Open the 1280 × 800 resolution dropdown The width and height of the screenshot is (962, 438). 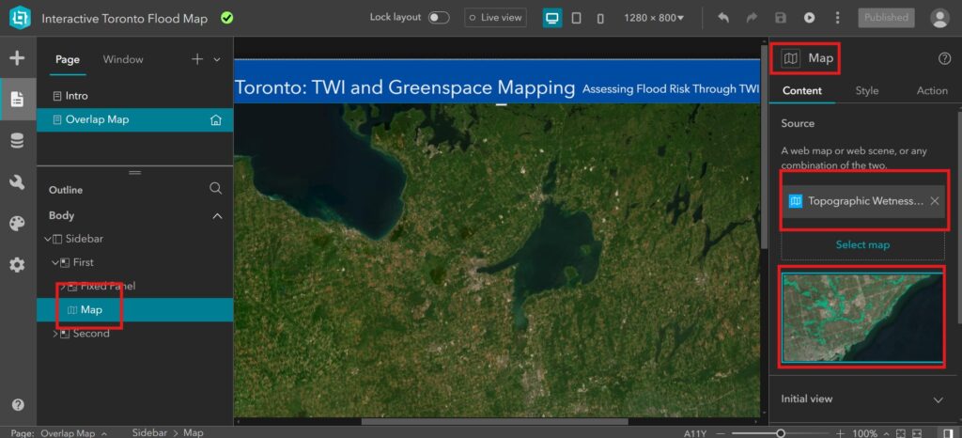654,18
